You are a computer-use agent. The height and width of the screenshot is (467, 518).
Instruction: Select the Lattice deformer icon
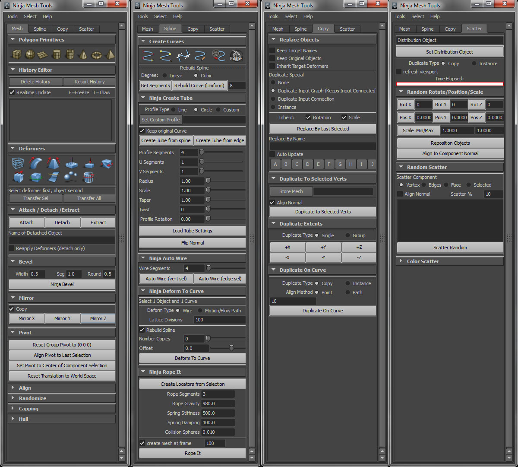click(x=18, y=163)
